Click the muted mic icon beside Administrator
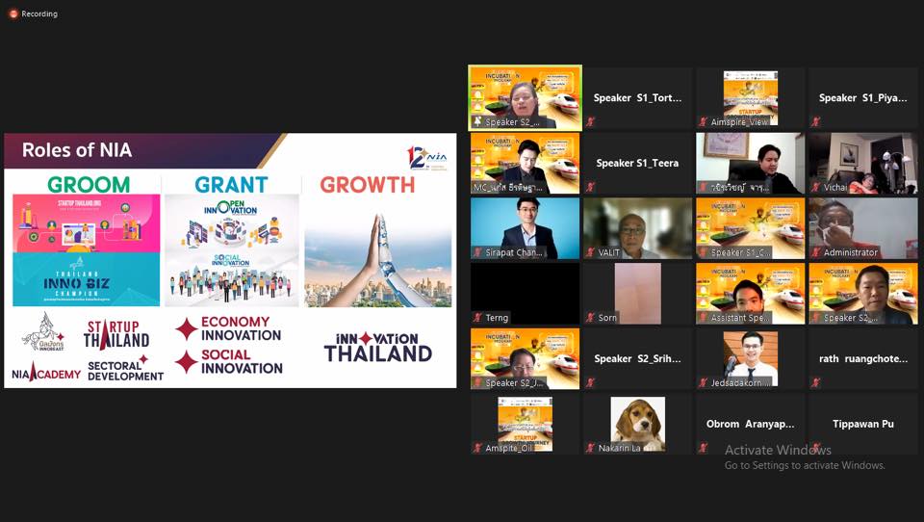Image resolution: width=924 pixels, height=522 pixels. (815, 252)
